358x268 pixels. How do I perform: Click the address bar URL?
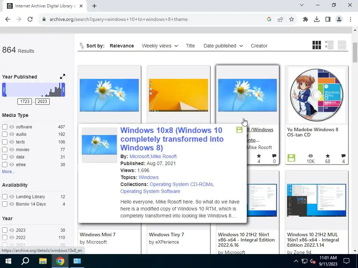(119, 20)
